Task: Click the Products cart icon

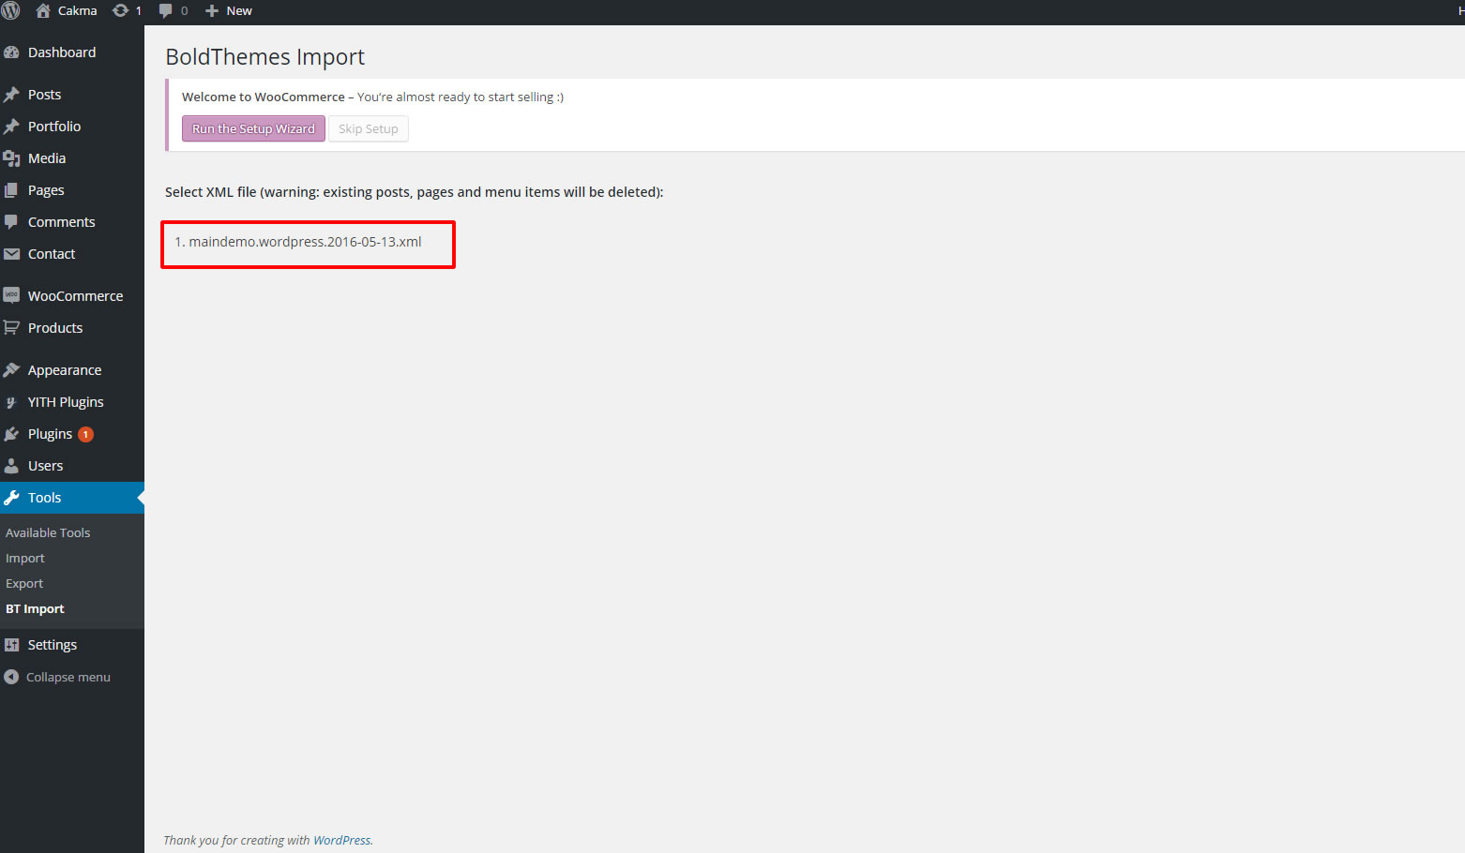Action: point(11,328)
